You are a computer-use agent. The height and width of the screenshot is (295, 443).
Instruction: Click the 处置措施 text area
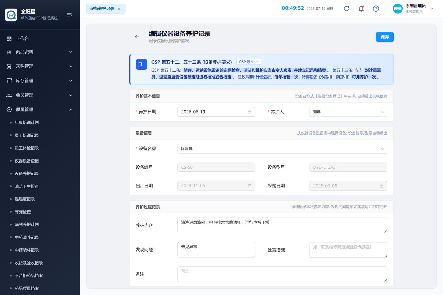(x=348, y=250)
